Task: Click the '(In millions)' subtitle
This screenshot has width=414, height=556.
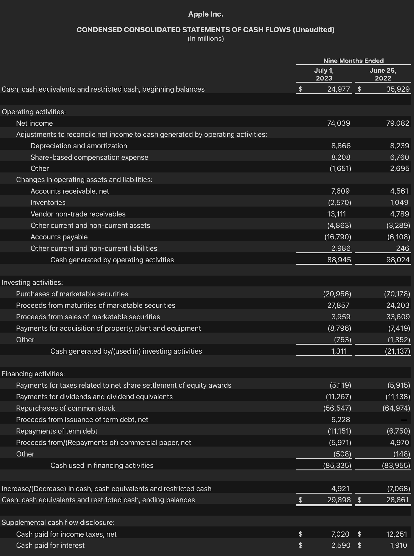Action: [205, 39]
